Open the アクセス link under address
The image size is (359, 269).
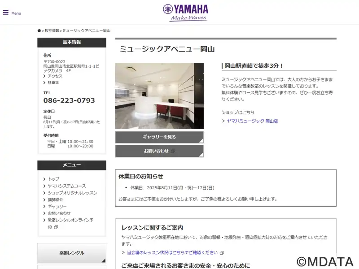click(x=55, y=76)
